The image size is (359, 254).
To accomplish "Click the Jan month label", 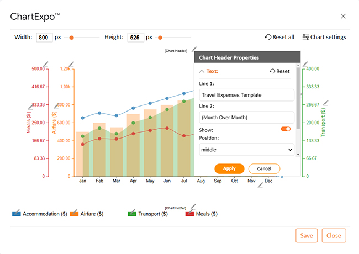I will [83, 181].
